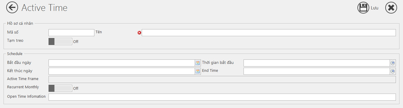Click the save floppy disk icon
This screenshot has width=403, height=108.
coord(363,8)
